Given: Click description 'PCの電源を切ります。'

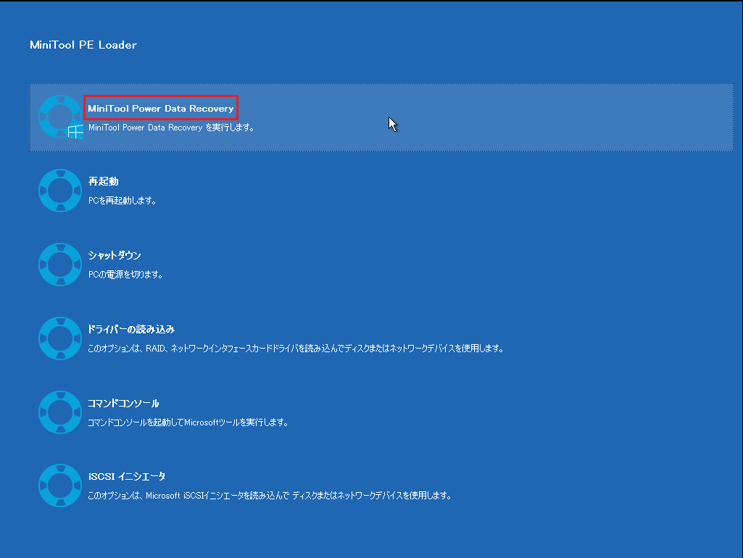Looking at the screenshot, I should (x=125, y=275).
